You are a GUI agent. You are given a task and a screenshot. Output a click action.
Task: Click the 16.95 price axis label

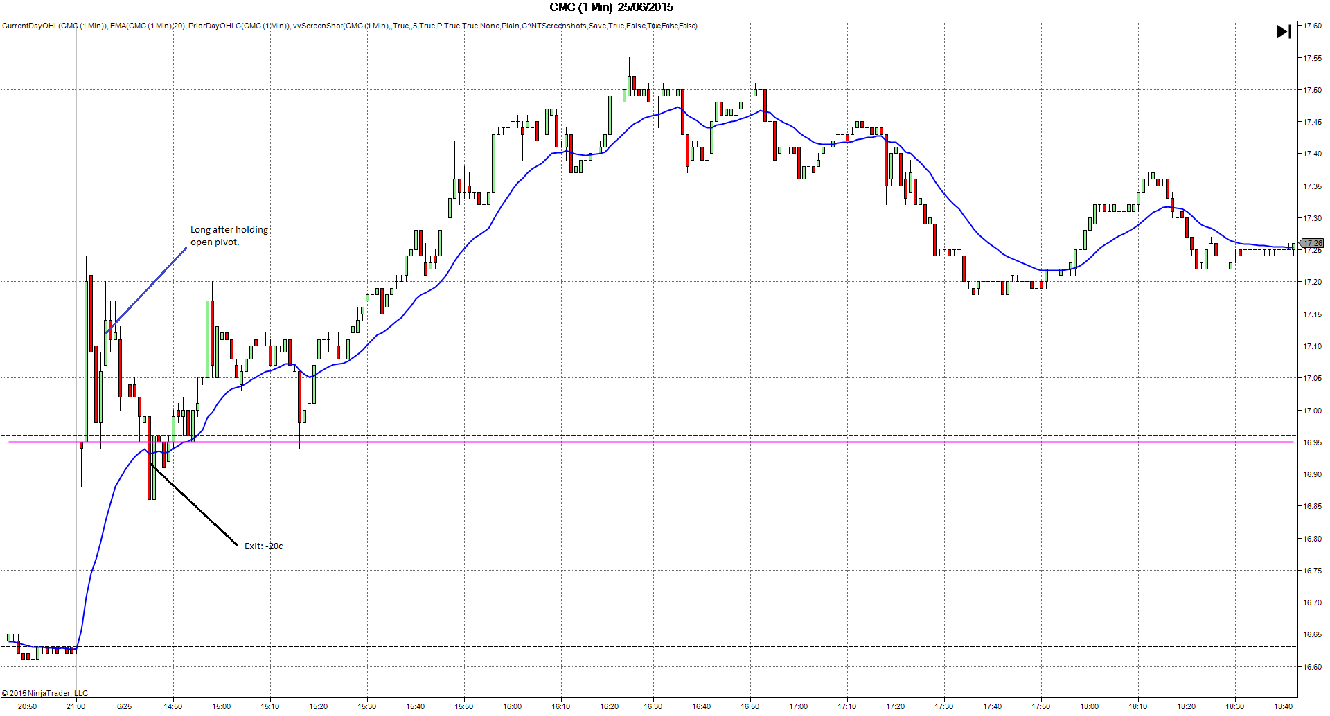(x=1312, y=442)
